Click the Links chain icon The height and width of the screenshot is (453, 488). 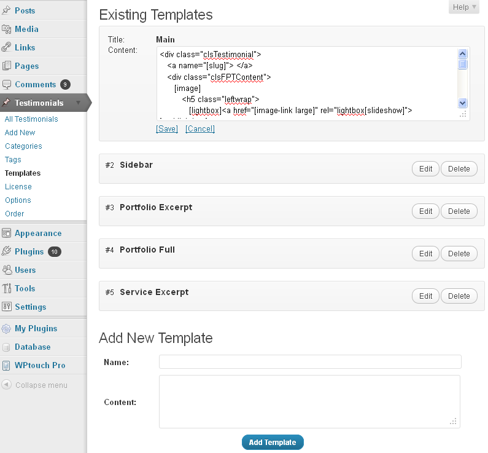pos(6,47)
